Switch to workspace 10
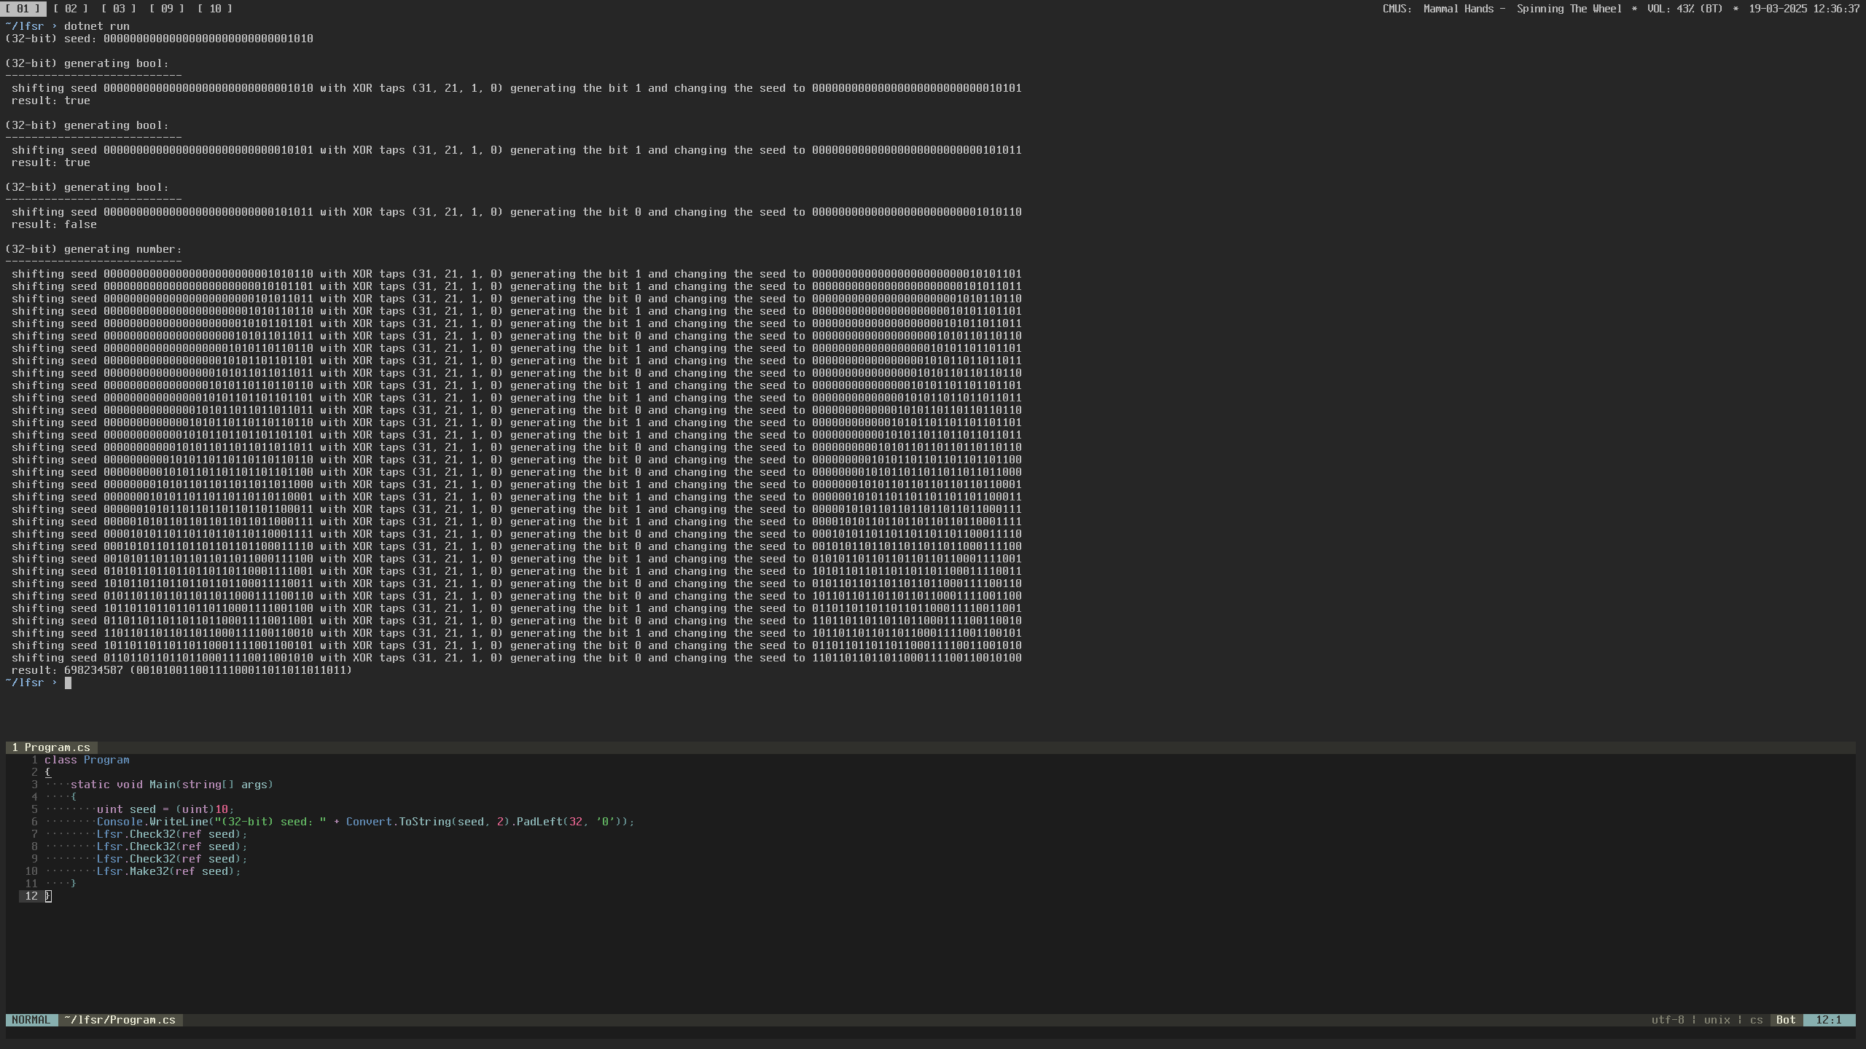The height and width of the screenshot is (1049, 1866). coord(215,9)
